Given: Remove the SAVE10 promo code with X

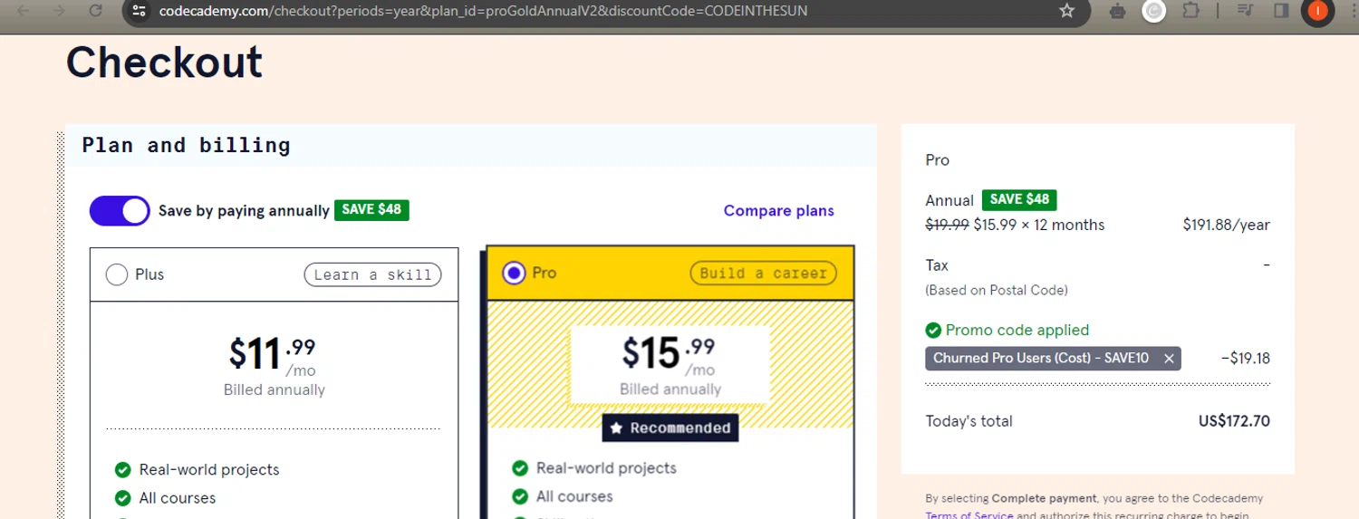Looking at the screenshot, I should click(x=1169, y=359).
